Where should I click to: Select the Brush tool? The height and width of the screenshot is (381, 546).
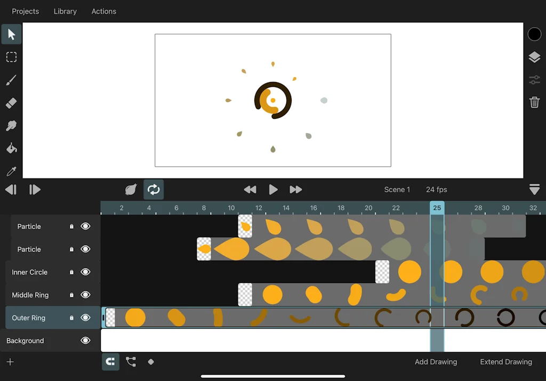tap(12, 80)
